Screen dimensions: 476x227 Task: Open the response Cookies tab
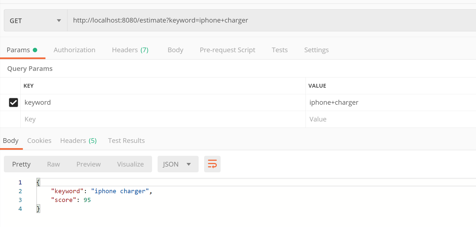point(39,141)
